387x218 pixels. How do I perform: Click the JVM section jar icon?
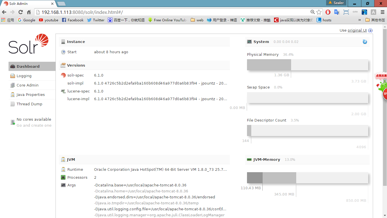click(63, 160)
